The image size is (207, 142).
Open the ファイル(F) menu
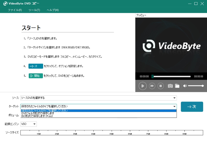point(15,10)
